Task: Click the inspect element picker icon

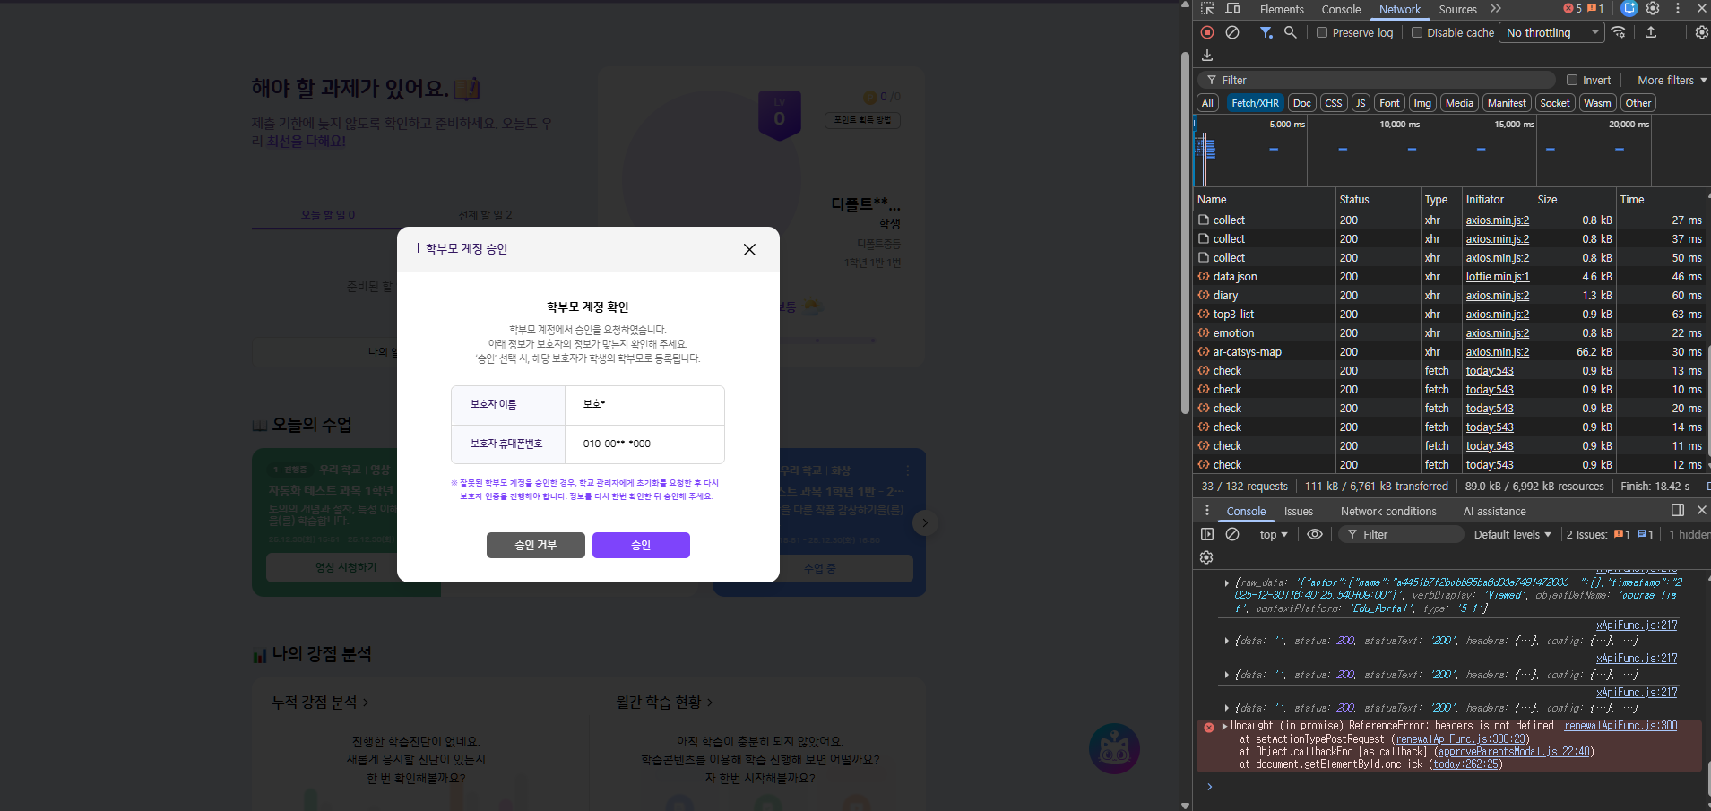Action: pyautogui.click(x=1207, y=9)
